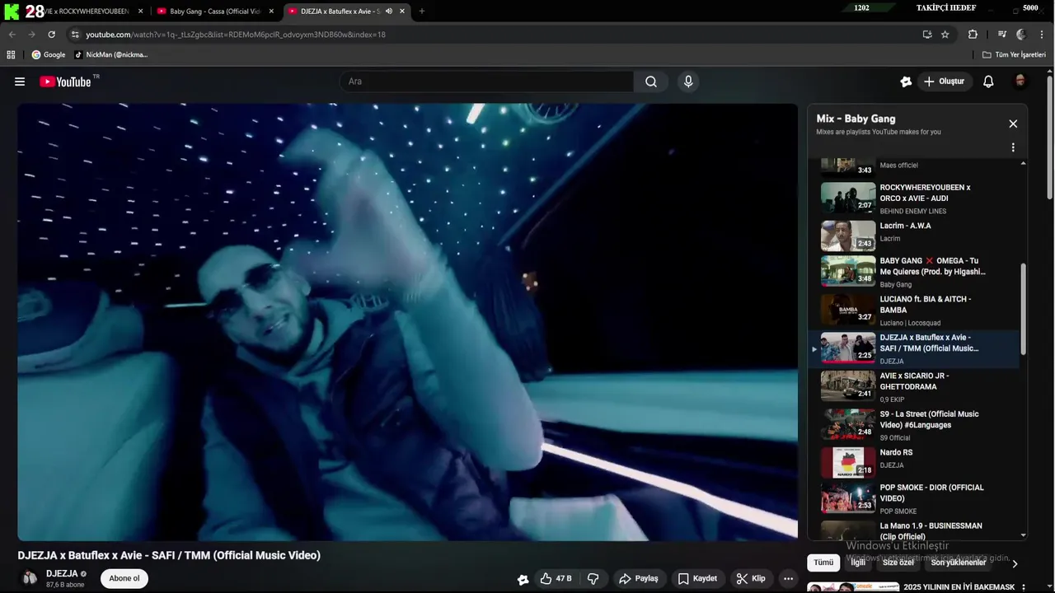Viewport: 1055px width, 593px height.
Task: Click the browser address bar URL
Action: (x=236, y=35)
